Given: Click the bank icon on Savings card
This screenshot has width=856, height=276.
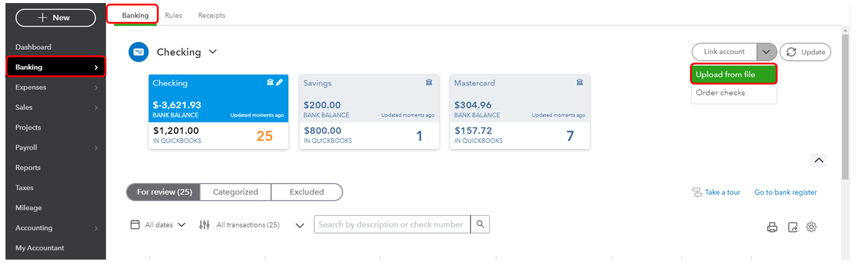Looking at the screenshot, I should (429, 83).
